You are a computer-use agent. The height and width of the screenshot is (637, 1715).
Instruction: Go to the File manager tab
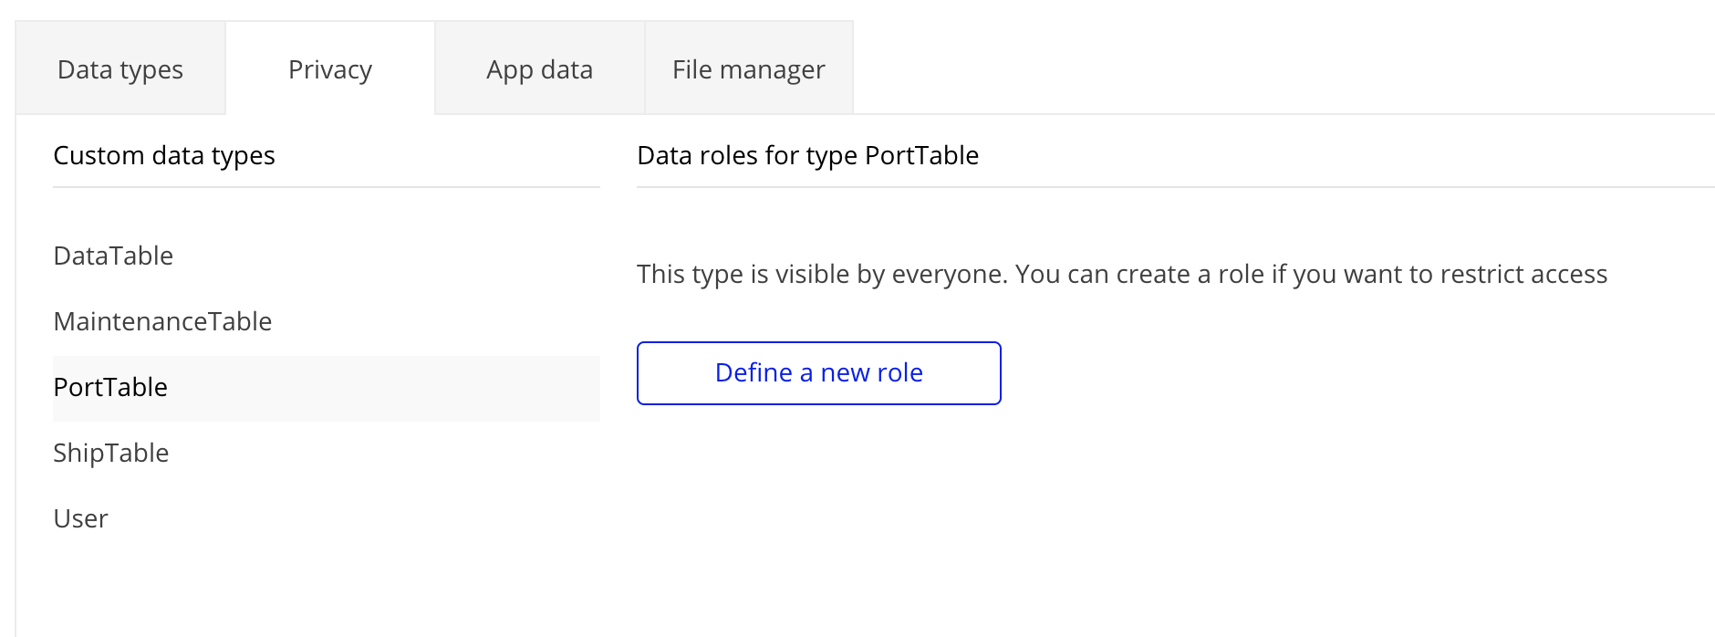(x=749, y=69)
